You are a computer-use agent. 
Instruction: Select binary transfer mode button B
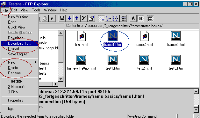click(x=140, y=18)
